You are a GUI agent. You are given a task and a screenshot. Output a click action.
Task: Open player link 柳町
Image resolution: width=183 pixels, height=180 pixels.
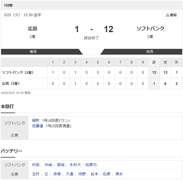coord(36,120)
